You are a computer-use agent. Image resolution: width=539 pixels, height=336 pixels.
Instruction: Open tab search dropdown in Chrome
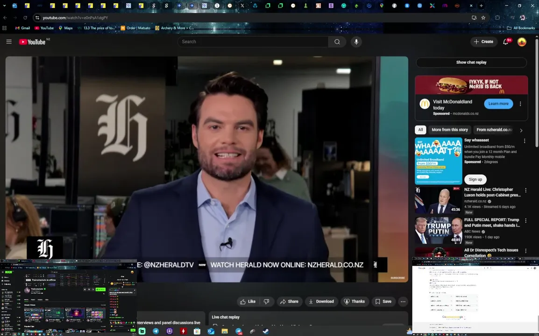click(5, 6)
